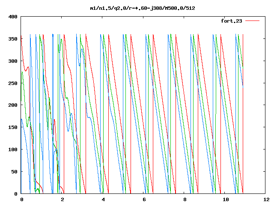Click the y-axis label 100

(13, 149)
